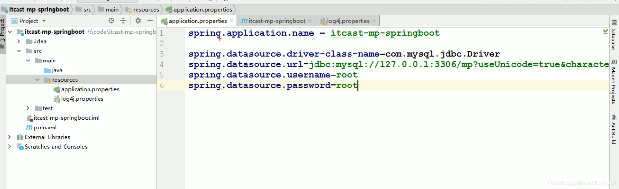Click src breadcrumb in navigation bar
This screenshot has width=619, height=189.
click(x=83, y=9)
